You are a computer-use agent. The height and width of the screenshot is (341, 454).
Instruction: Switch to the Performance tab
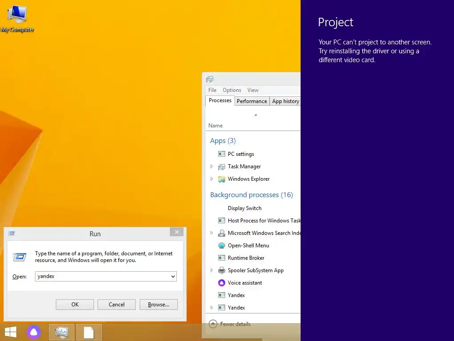252,101
